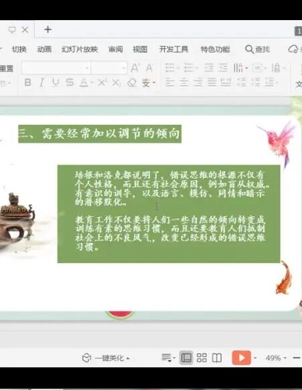The height and width of the screenshot is (390, 302).
Task: Toggle Bold formatting button
Action: (28, 83)
